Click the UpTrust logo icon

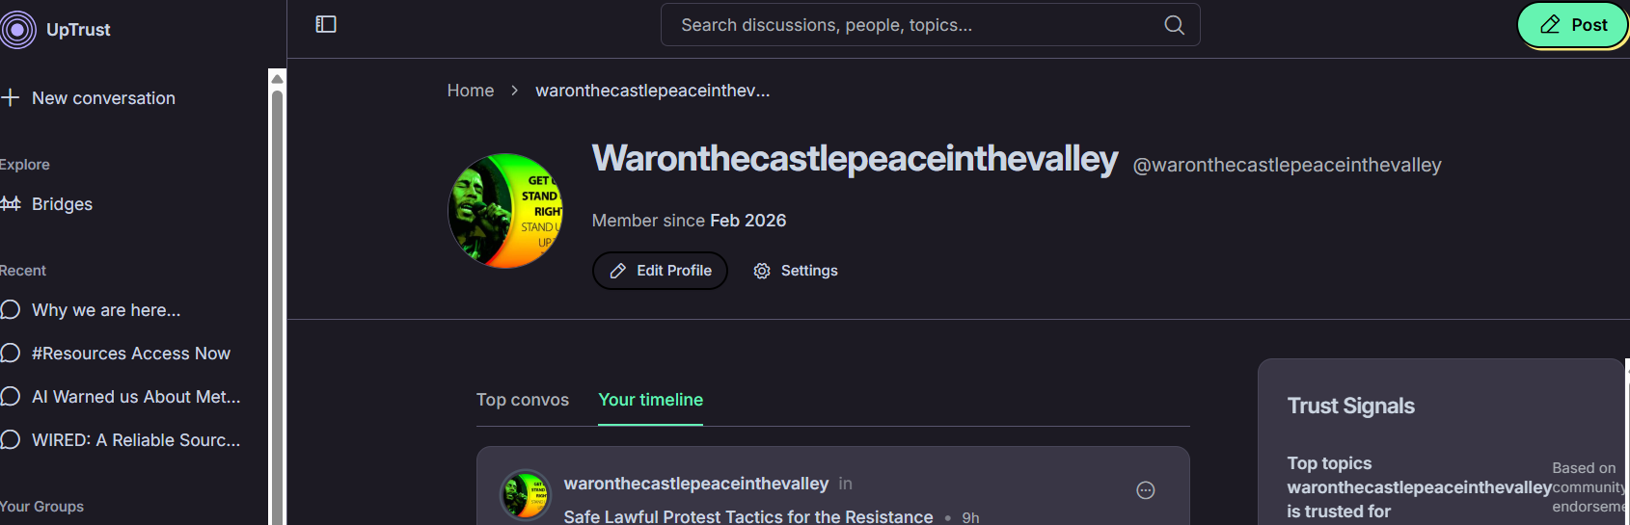tap(17, 30)
